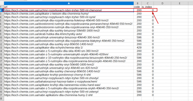Open the rushnyk-dlia-sushky-biriuzovyi-50kh80 URL
Image resolution: width=193 pixels, height=101 pixels.
point(52,30)
